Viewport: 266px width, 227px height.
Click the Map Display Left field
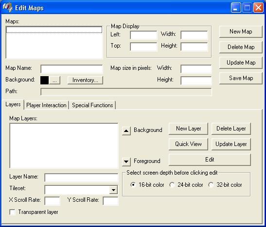pos(143,35)
